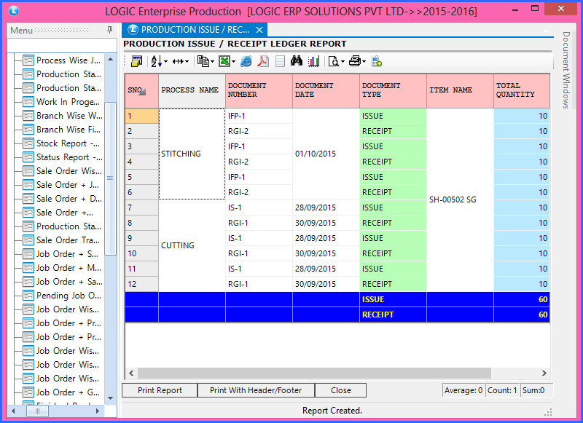Click the PROCESS NAME column header
Image resolution: width=583 pixels, height=423 pixels.
tap(192, 91)
